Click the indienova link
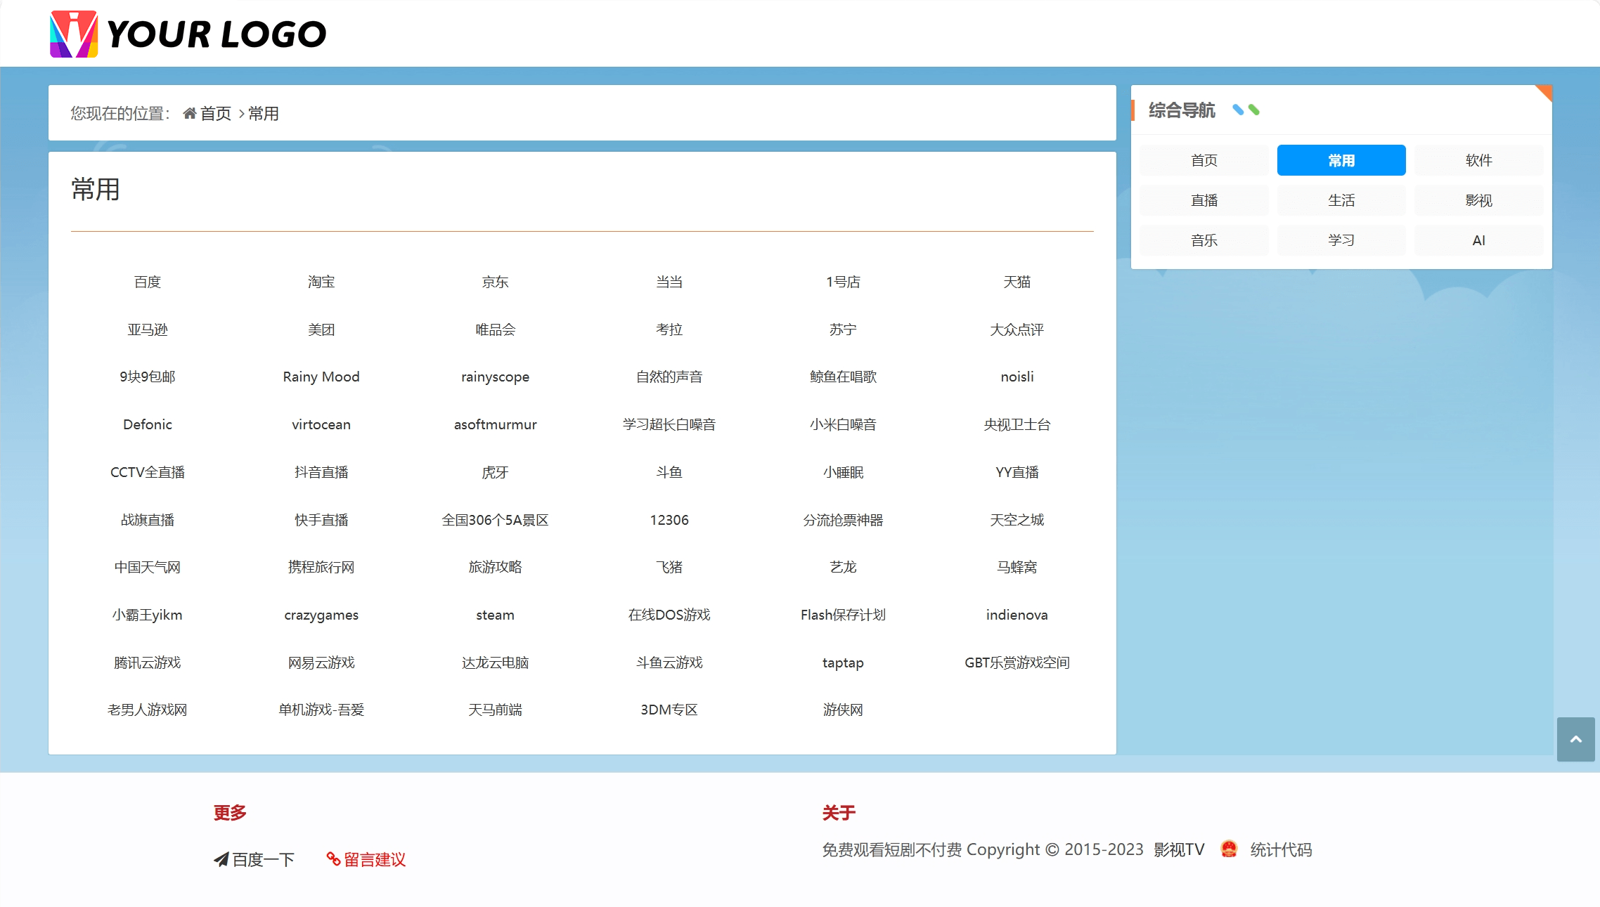This screenshot has width=1600, height=907. coord(1017,615)
